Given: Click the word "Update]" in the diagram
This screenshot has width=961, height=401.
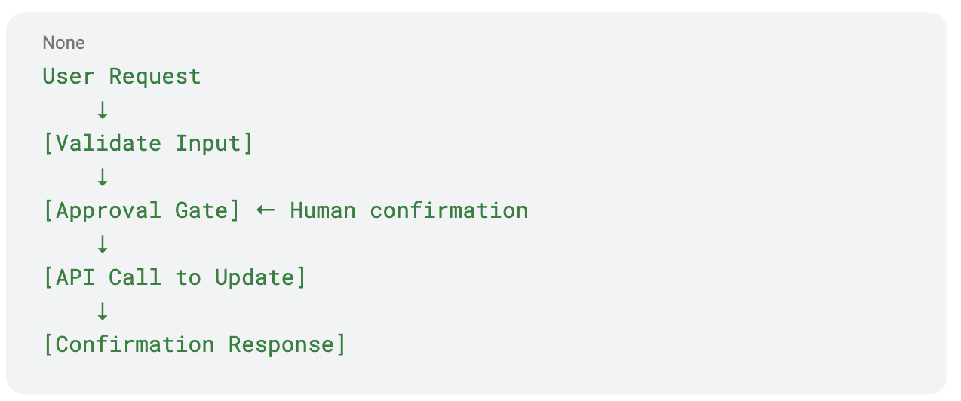Looking at the screenshot, I should [261, 277].
